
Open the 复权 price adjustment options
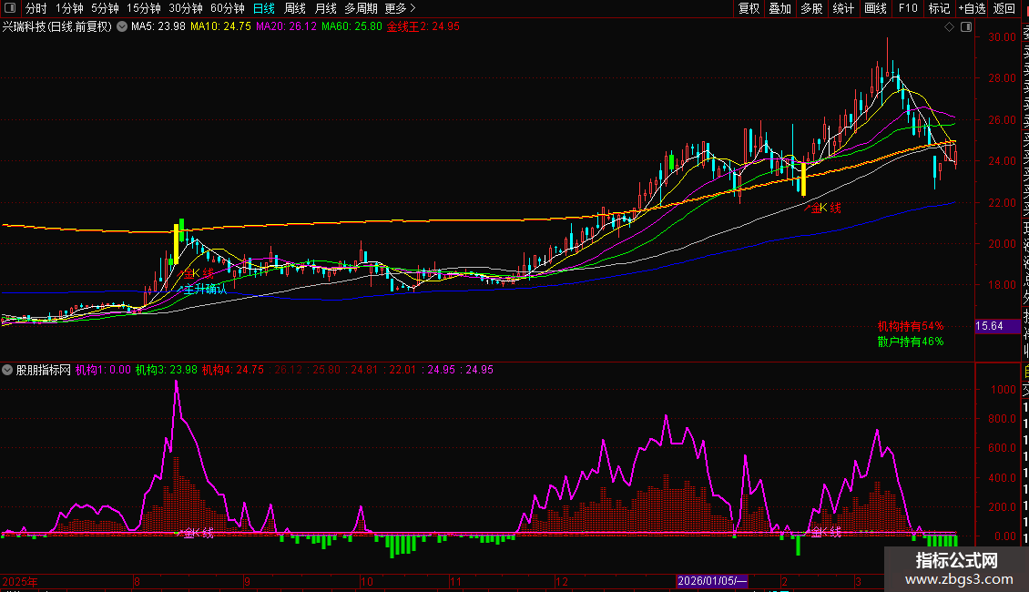point(749,8)
